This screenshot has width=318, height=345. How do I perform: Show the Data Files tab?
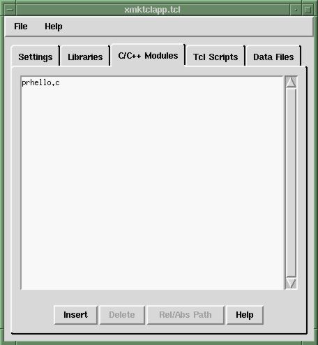pos(273,57)
